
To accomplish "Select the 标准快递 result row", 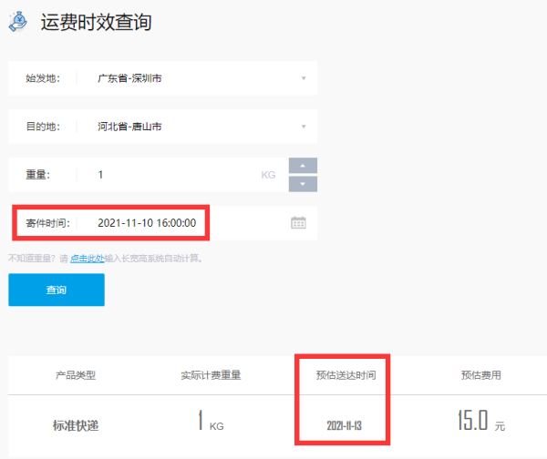I will click(77, 425).
